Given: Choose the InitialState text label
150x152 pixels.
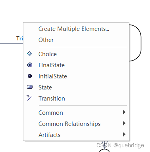Looking at the screenshot, I should tap(53, 76).
